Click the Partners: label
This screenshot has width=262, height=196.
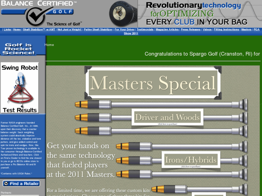(6, 193)
